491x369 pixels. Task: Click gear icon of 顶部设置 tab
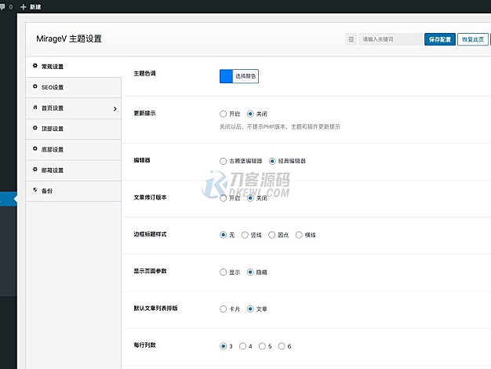(x=35, y=128)
